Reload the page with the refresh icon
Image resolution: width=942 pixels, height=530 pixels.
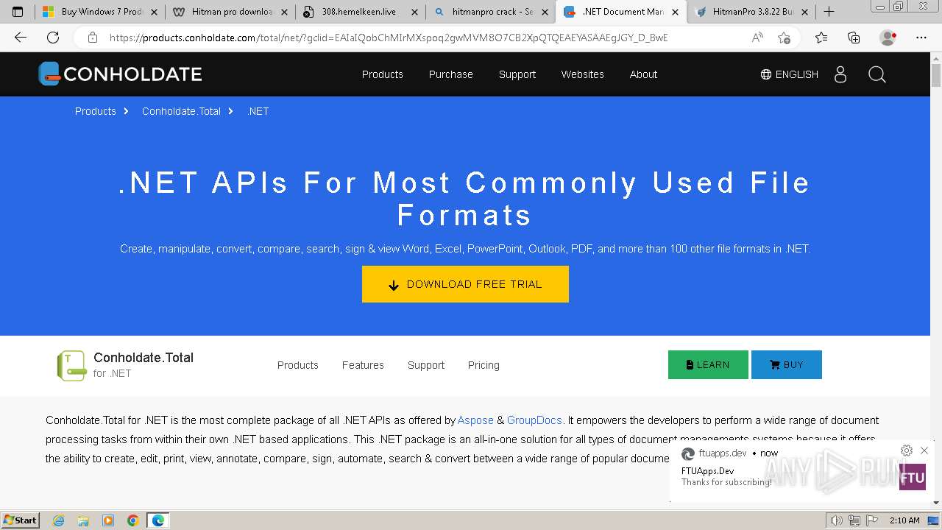[x=53, y=38]
